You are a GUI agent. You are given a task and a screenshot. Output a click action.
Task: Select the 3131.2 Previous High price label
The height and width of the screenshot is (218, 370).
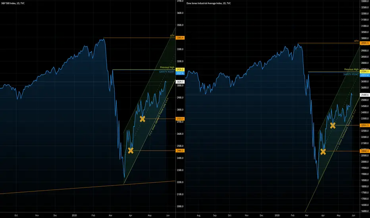coord(180,69)
